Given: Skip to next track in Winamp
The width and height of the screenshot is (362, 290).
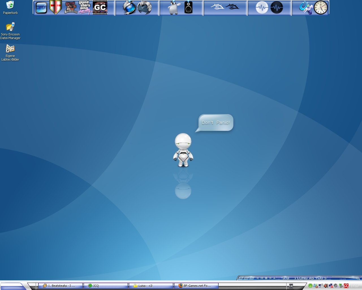Looking at the screenshot, I should point(270,278).
